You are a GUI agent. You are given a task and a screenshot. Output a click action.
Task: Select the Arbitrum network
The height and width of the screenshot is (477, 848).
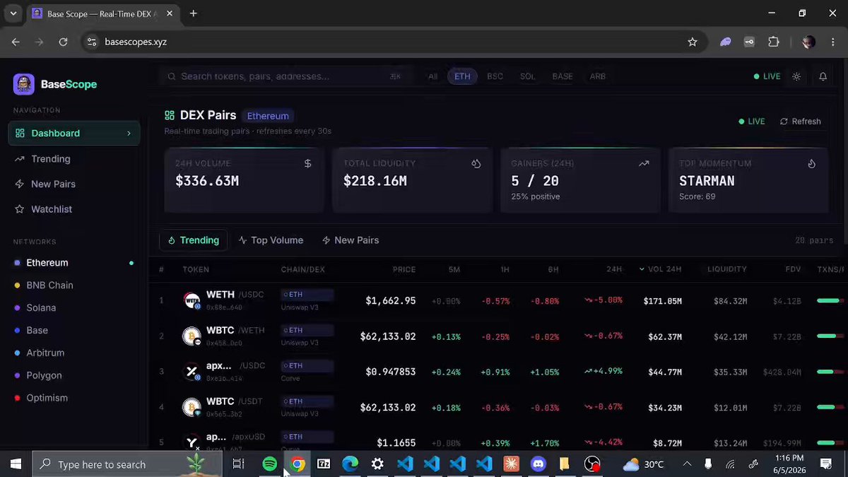pyautogui.click(x=73, y=353)
